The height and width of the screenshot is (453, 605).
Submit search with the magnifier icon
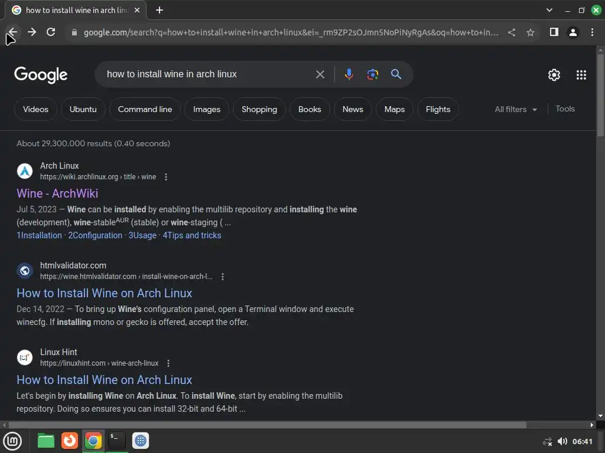click(396, 74)
